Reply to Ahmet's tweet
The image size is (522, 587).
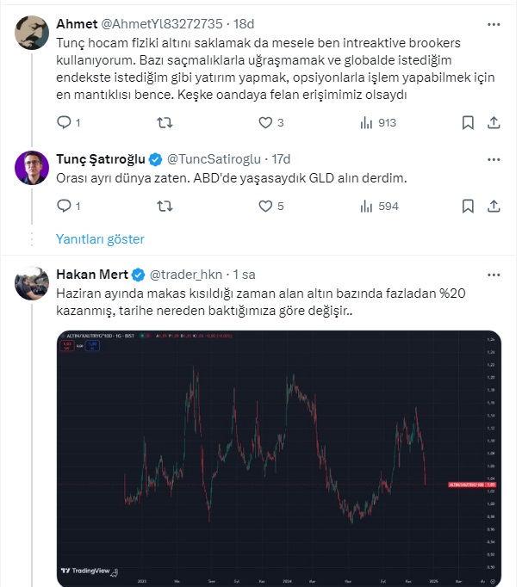click(x=63, y=123)
